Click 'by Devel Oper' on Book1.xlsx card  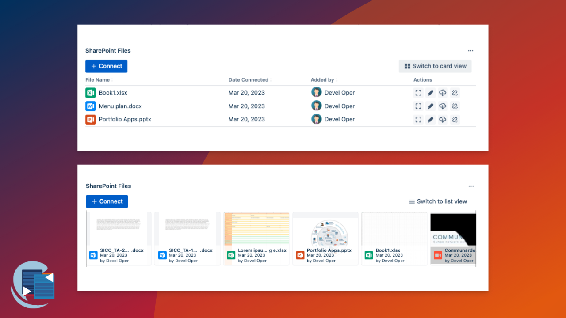coord(390,261)
